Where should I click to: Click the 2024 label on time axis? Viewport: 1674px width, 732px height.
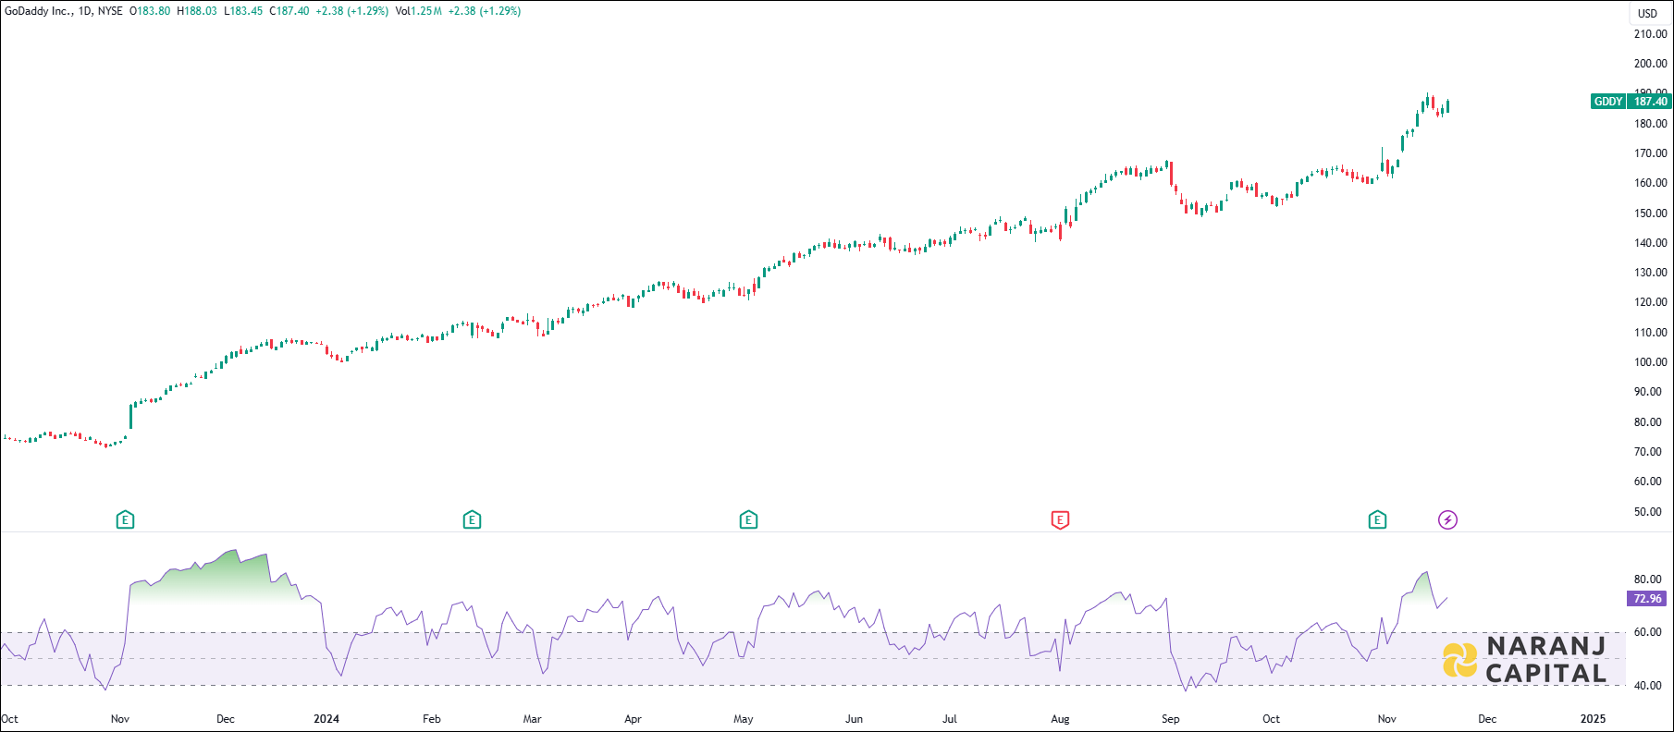tap(326, 719)
